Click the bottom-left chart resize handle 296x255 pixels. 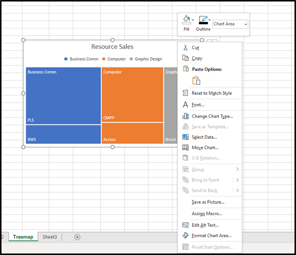[23, 147]
